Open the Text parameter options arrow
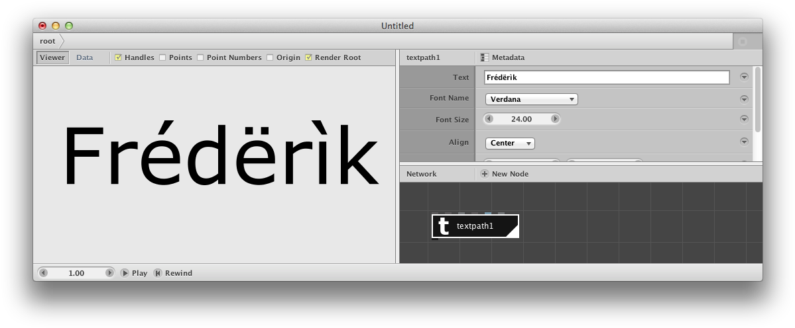795x328 pixels. point(744,77)
